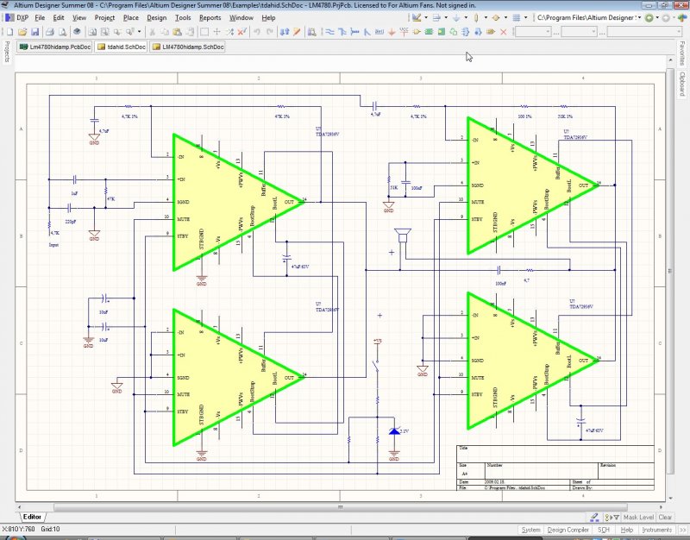Place a part tool

(x=417, y=32)
